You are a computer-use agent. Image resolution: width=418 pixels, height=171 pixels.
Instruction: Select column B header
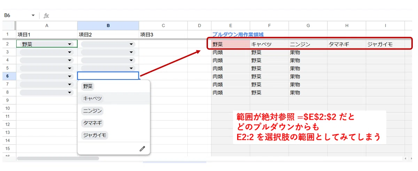click(x=108, y=25)
